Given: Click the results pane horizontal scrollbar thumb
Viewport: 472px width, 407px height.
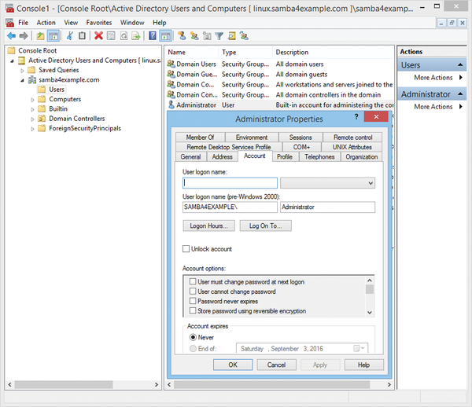Looking at the screenshot, I should point(272,384).
